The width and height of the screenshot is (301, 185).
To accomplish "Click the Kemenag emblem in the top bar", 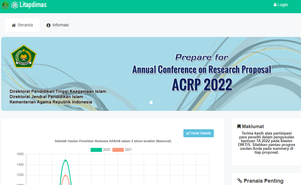I will click(5, 5).
